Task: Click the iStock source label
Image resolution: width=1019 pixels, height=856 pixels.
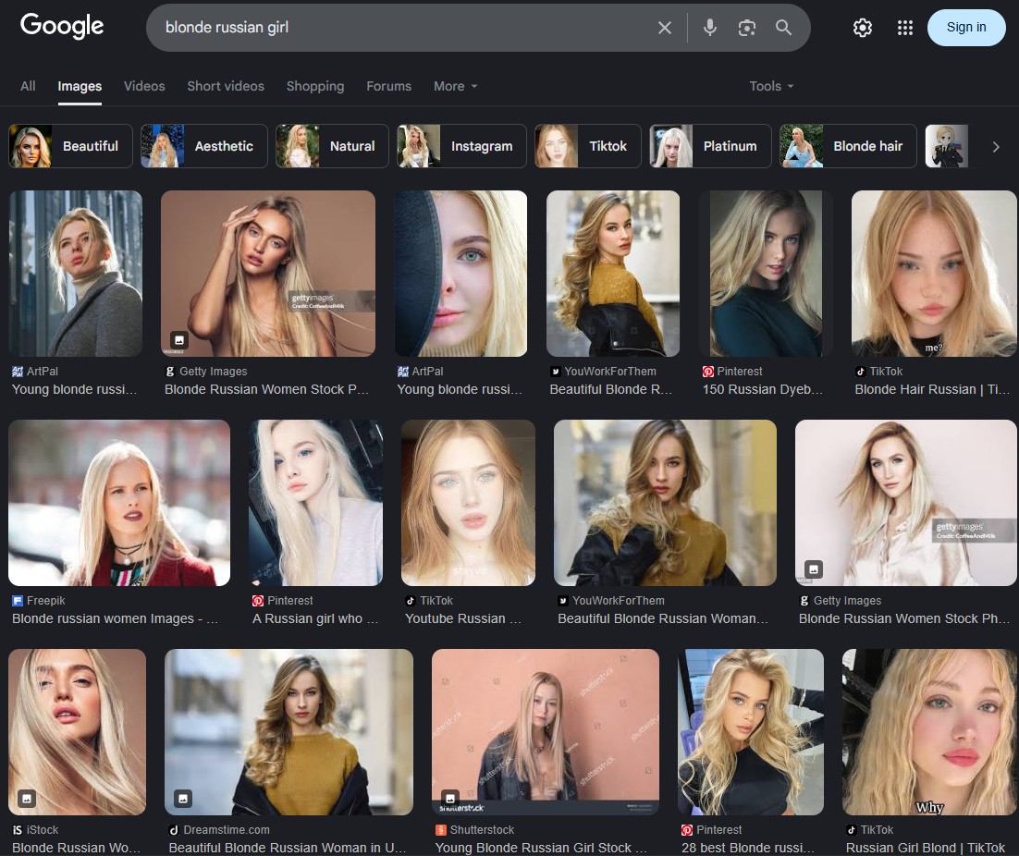Action: click(x=43, y=830)
